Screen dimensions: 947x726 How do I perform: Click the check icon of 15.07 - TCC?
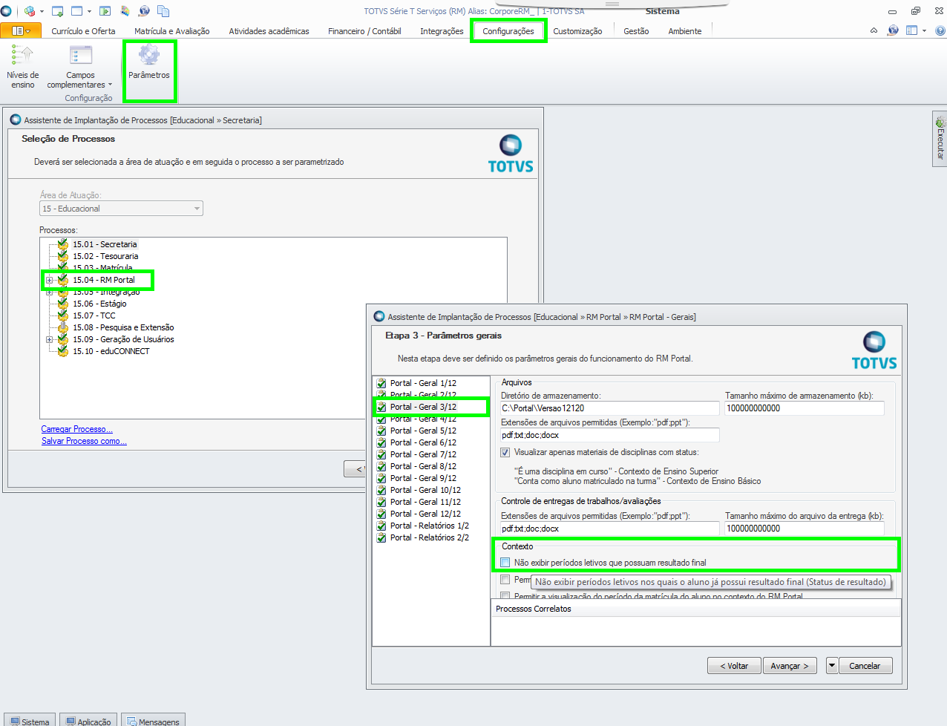[63, 315]
